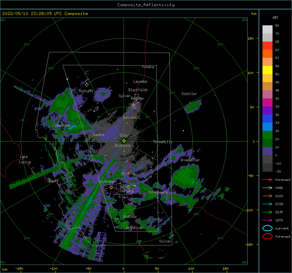Click the Sundre city label
Screen dimensions: 292x273
click(98, 134)
